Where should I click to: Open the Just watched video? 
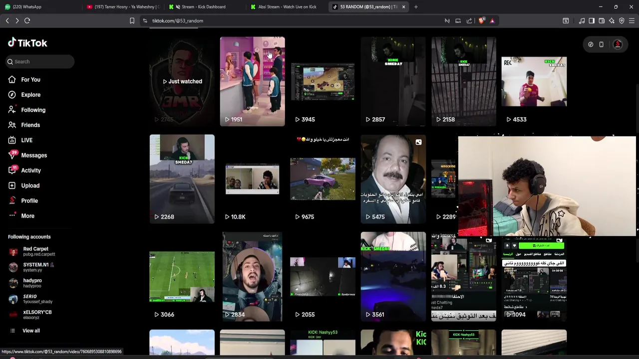[182, 81]
